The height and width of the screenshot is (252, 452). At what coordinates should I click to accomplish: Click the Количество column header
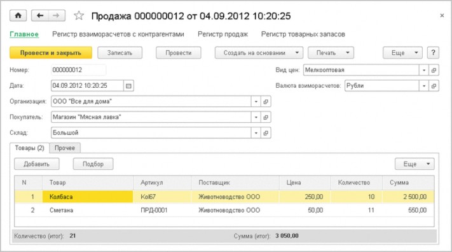click(x=356, y=183)
